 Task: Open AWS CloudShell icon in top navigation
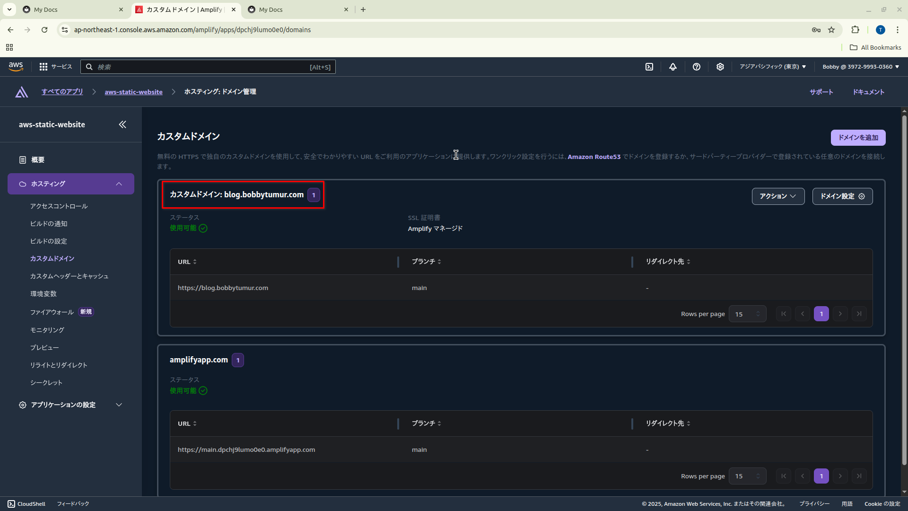649,67
